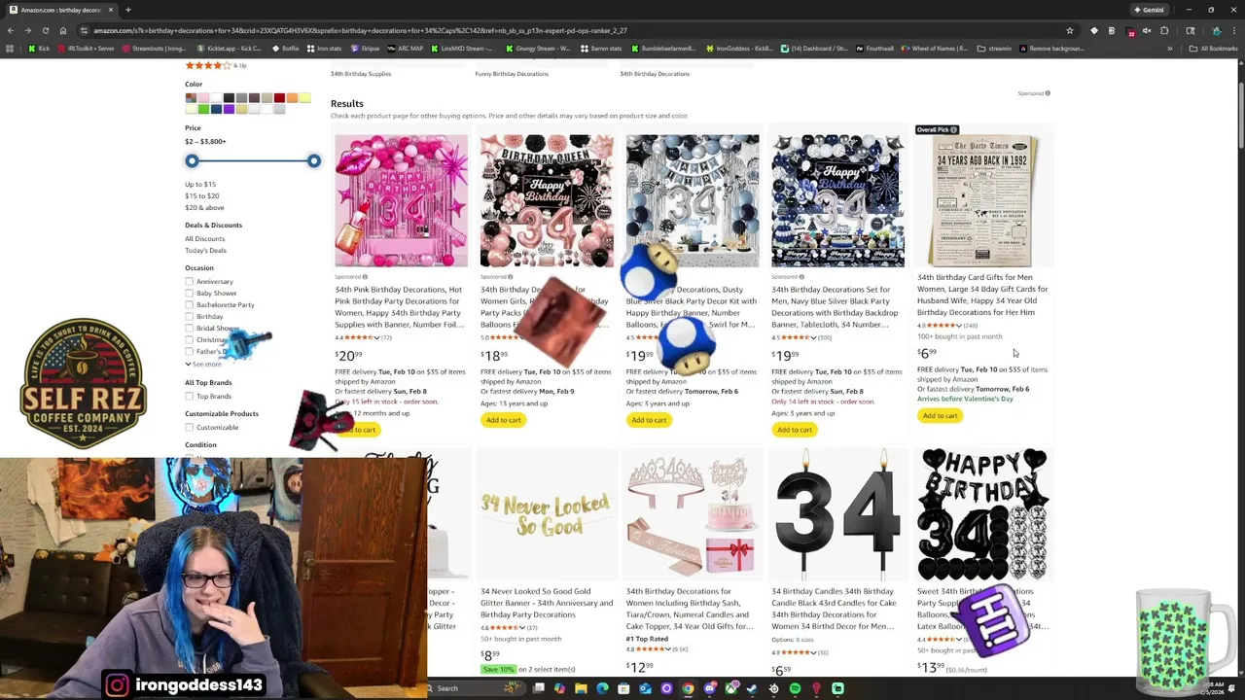
Task: Open the IRLToolkit Server bookmark
Action: click(x=86, y=48)
